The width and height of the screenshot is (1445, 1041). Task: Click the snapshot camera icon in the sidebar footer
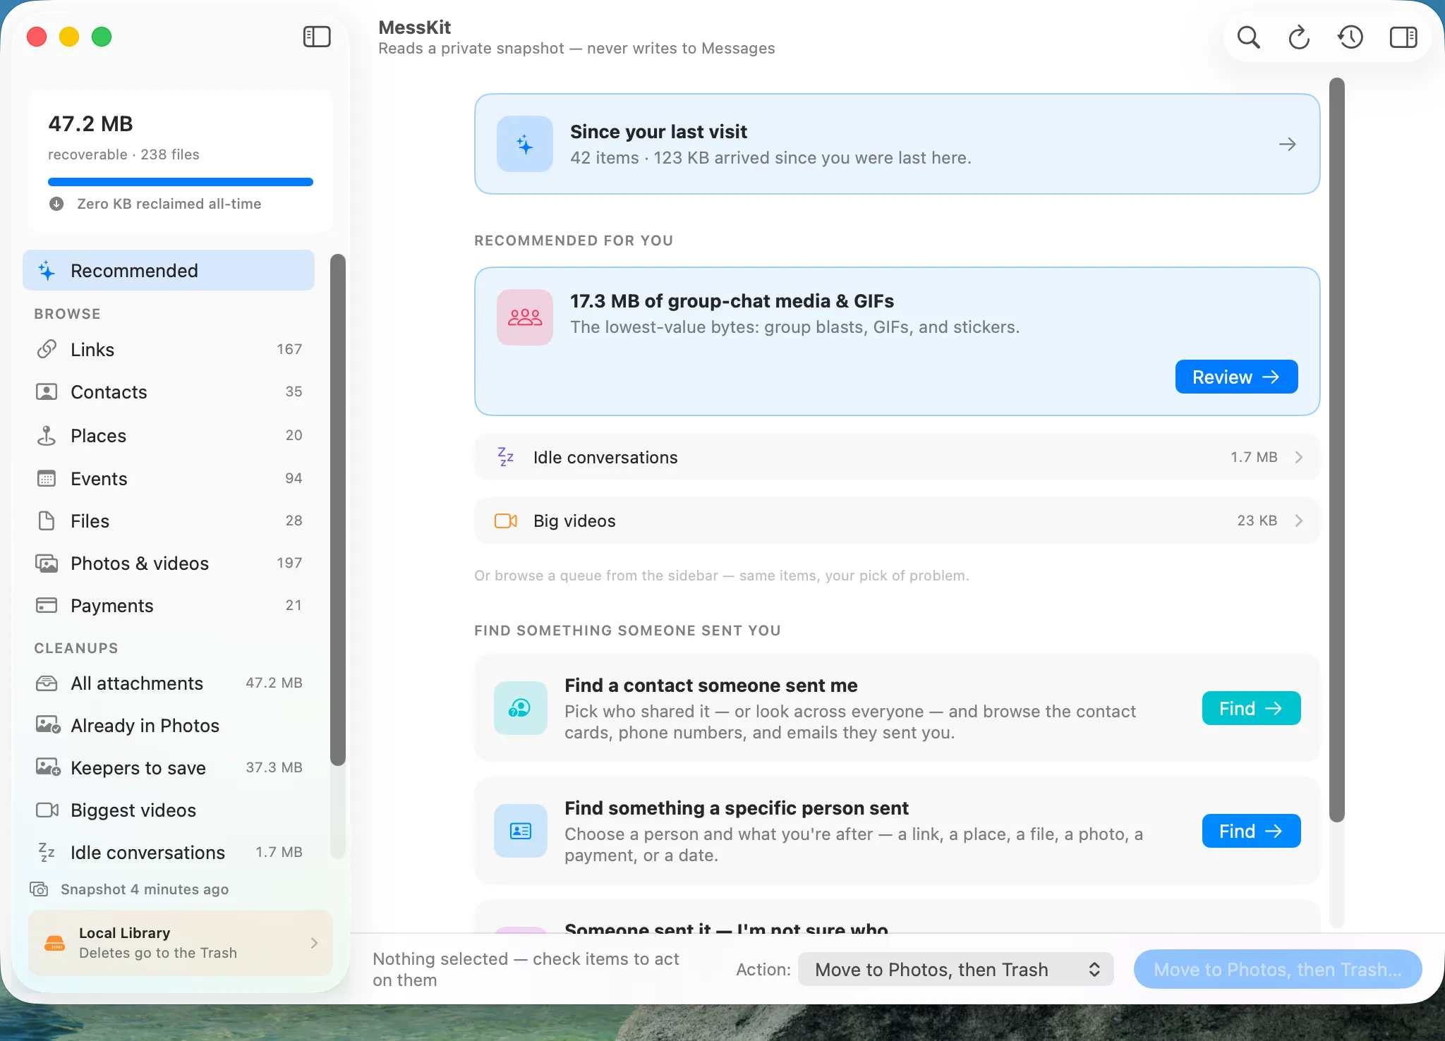(40, 889)
